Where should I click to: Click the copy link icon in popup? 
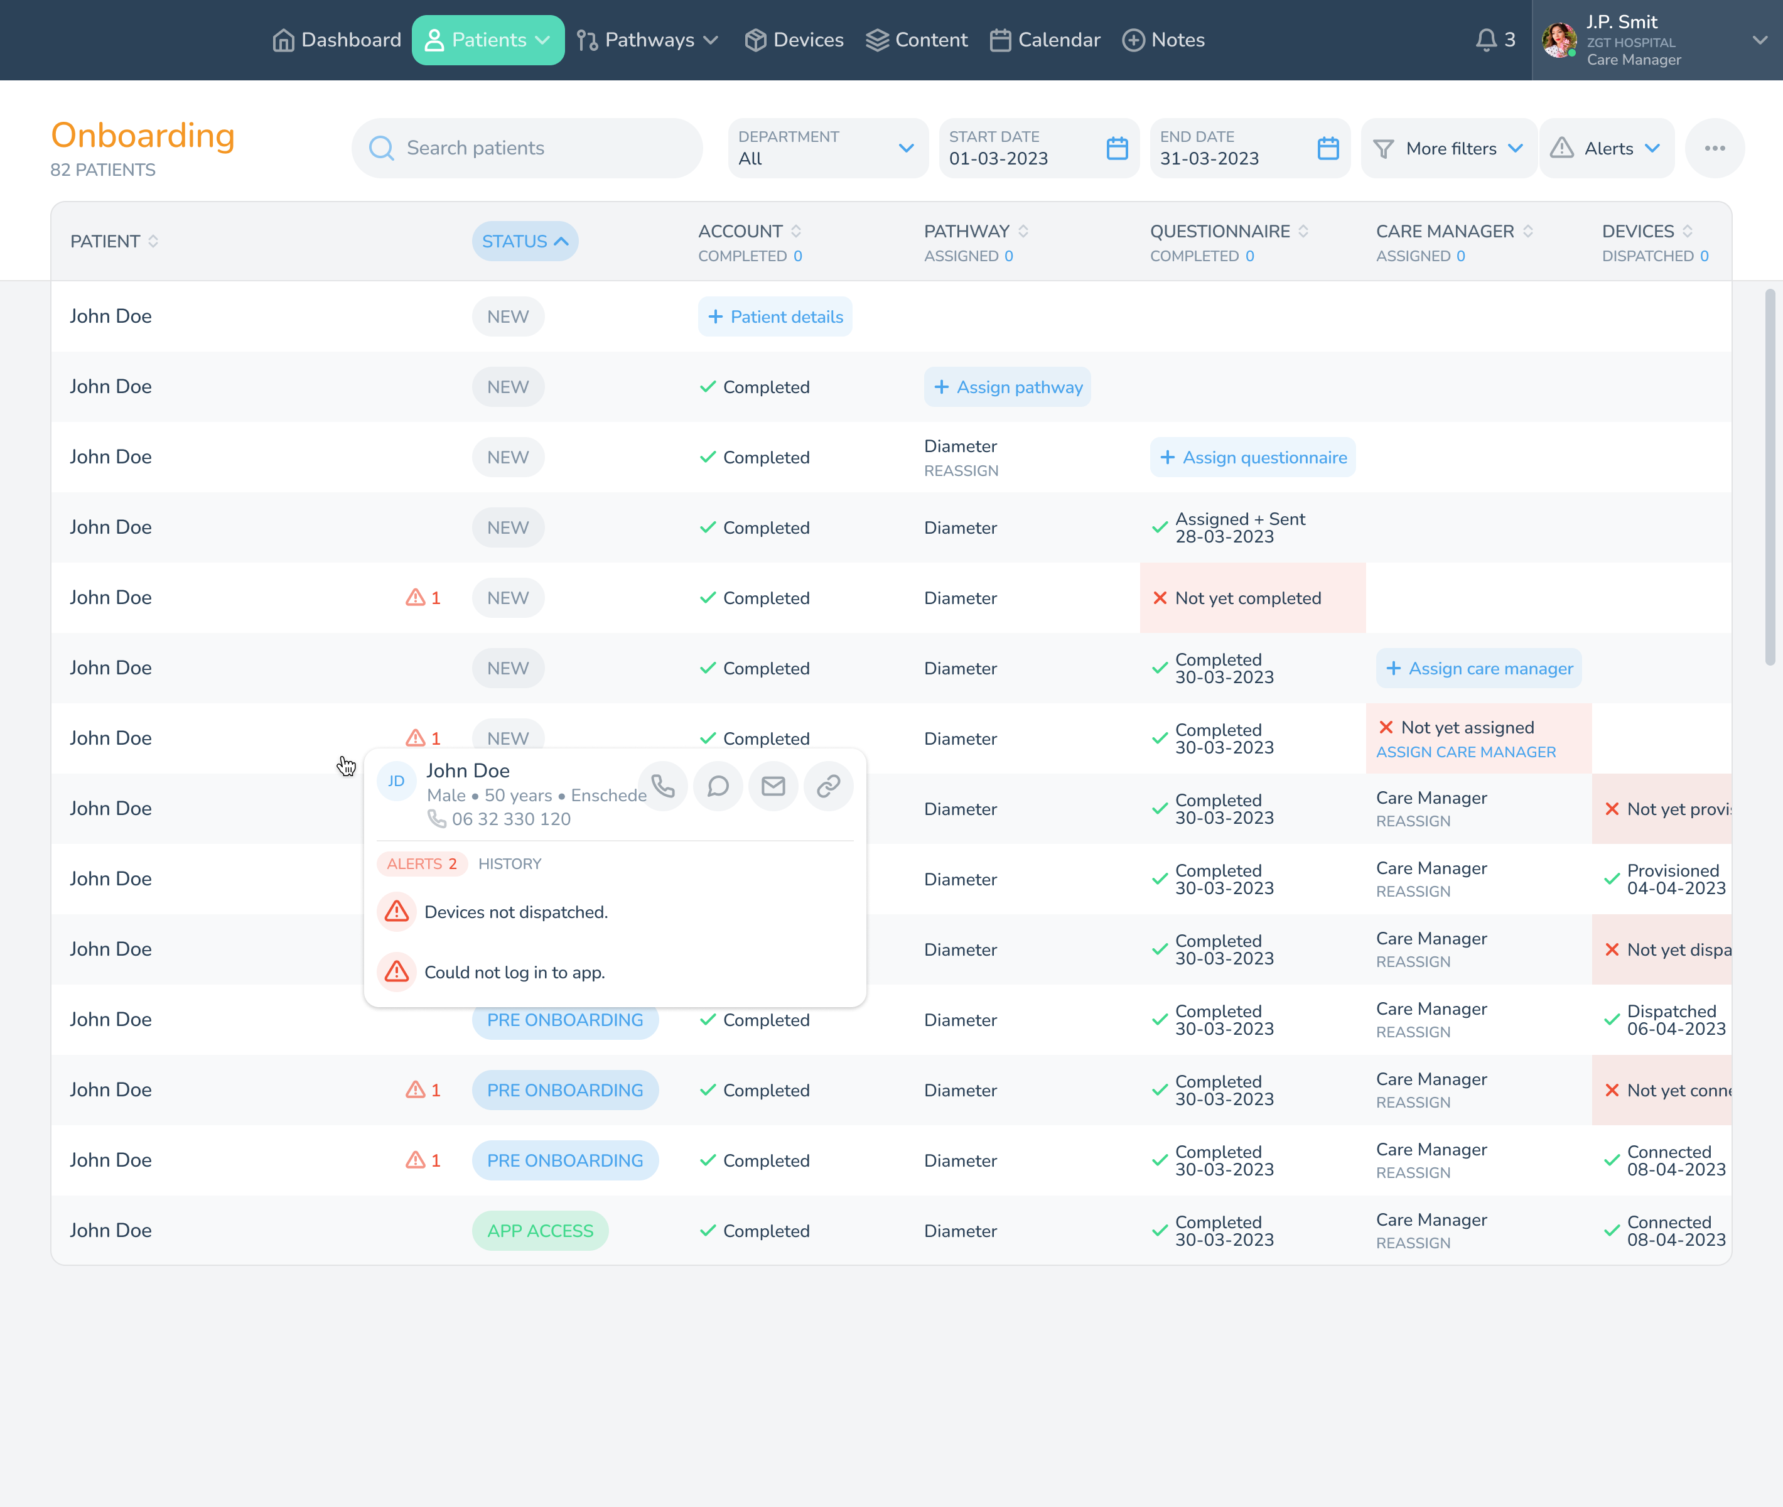click(828, 786)
